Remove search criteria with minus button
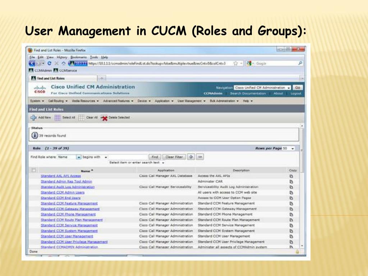The width and height of the screenshot is (368, 276). tap(200, 157)
